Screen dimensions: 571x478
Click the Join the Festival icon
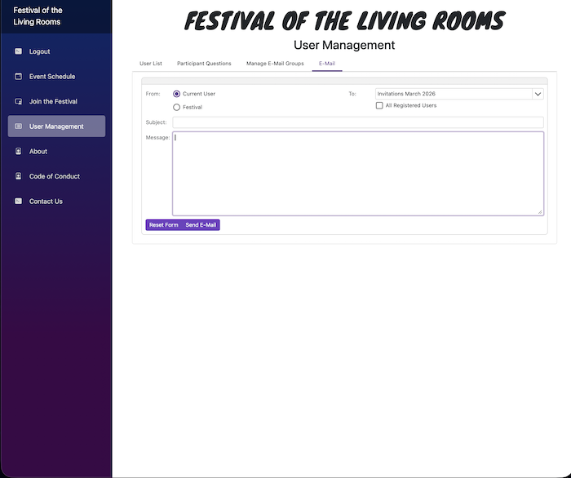18,101
